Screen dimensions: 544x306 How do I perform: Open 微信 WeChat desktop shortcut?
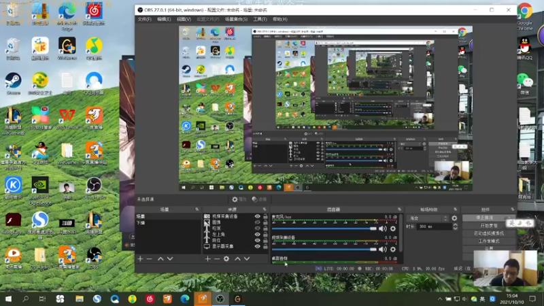tap(524, 83)
